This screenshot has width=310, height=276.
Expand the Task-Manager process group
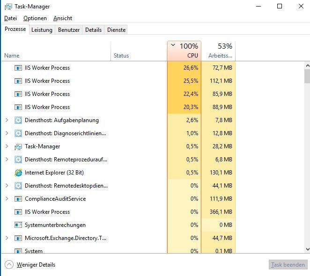[7, 146]
